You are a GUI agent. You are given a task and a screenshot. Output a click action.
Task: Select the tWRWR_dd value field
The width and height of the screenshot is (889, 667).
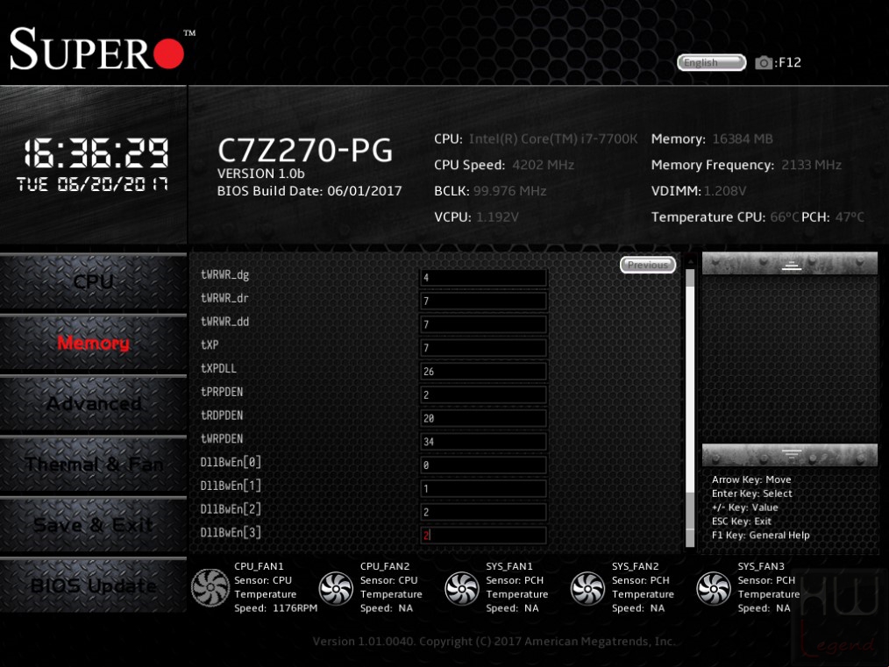(x=483, y=324)
